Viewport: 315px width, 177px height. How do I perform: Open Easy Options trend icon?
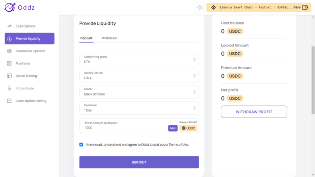tap(9, 26)
